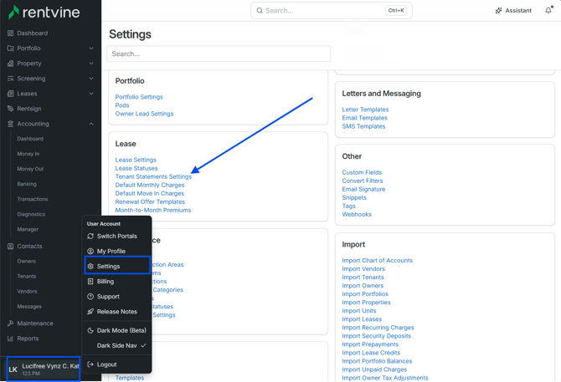Click the rentvine logo

pos(44,13)
